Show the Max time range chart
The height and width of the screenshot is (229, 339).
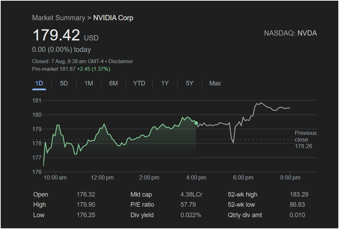[215, 83]
